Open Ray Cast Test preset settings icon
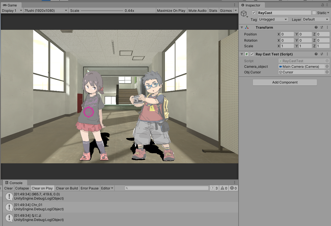This screenshot has width=331, height=226. tap(322, 54)
